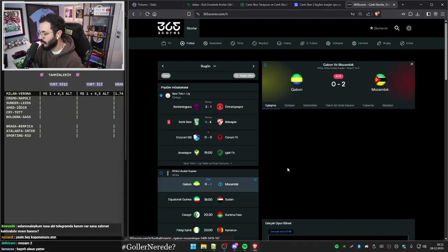Open the search magnifier on 365Scores header
Screen dimensions: 448x252
(397, 28)
